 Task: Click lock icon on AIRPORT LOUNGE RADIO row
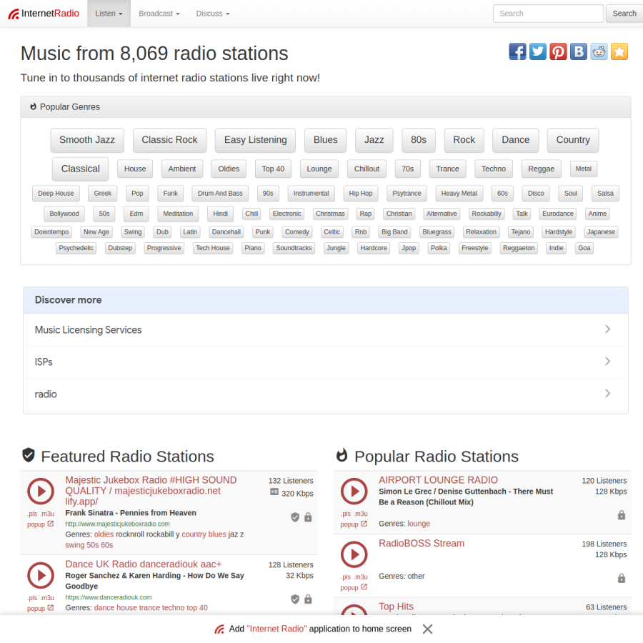(x=622, y=515)
